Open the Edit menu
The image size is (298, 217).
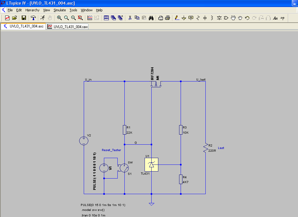19,10
